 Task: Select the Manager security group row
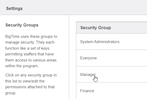click(x=111, y=75)
